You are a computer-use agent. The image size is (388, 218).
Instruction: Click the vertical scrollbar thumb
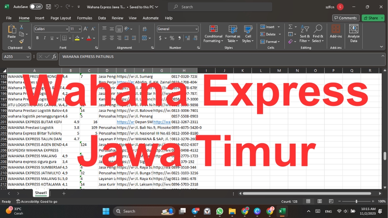click(385, 156)
